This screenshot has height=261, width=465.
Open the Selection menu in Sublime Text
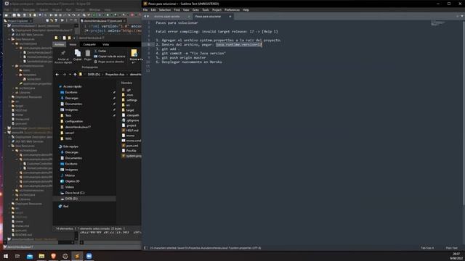[165, 9]
